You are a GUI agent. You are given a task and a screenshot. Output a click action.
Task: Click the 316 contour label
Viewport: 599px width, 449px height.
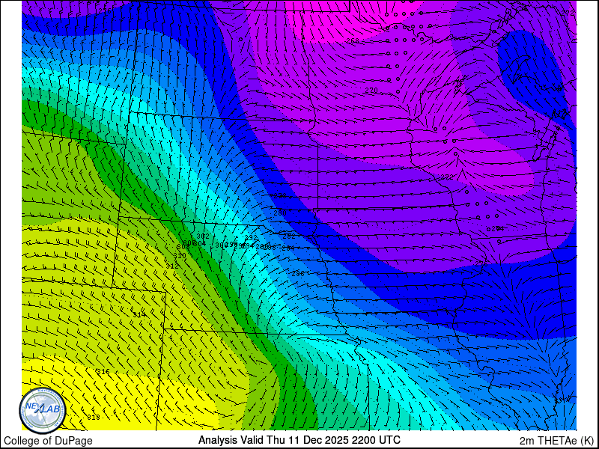pos(103,371)
